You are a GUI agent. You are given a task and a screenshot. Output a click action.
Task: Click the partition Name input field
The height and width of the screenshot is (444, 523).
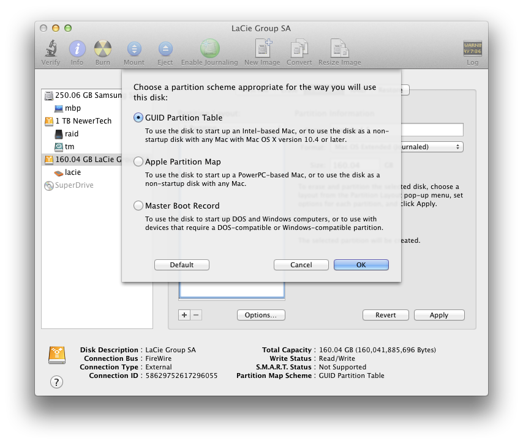pyautogui.click(x=432, y=130)
